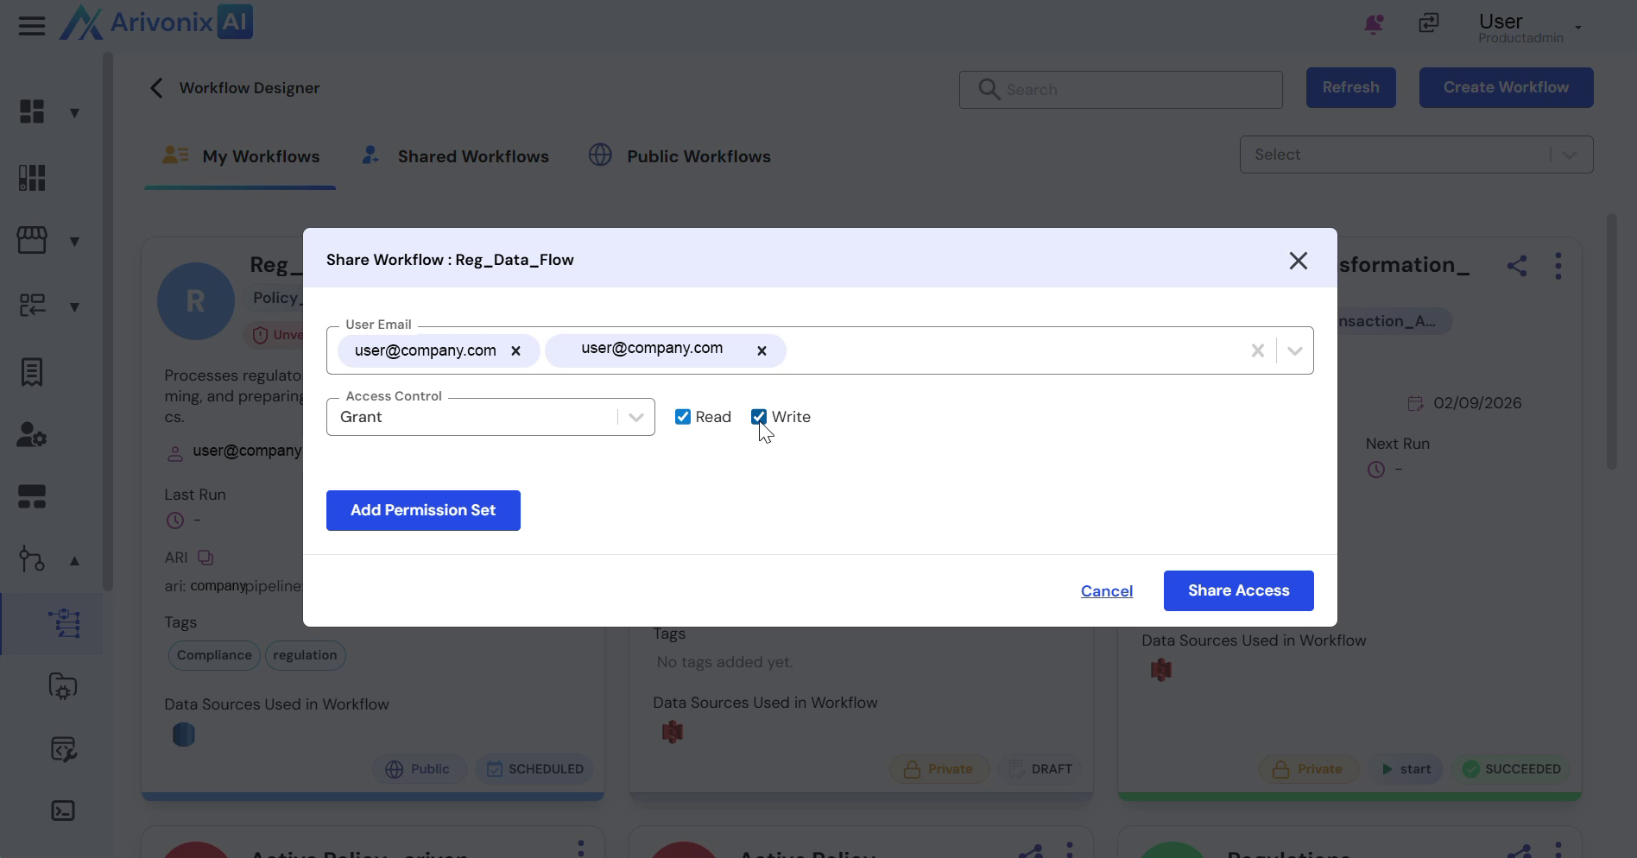Open the marketplace storefront sidebar icon
The image size is (1637, 858).
coord(32,240)
